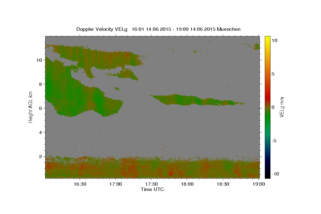Click the height axis label 2
Image resolution: width=321 pixels, height=214 pixels.
[x=41, y=156]
